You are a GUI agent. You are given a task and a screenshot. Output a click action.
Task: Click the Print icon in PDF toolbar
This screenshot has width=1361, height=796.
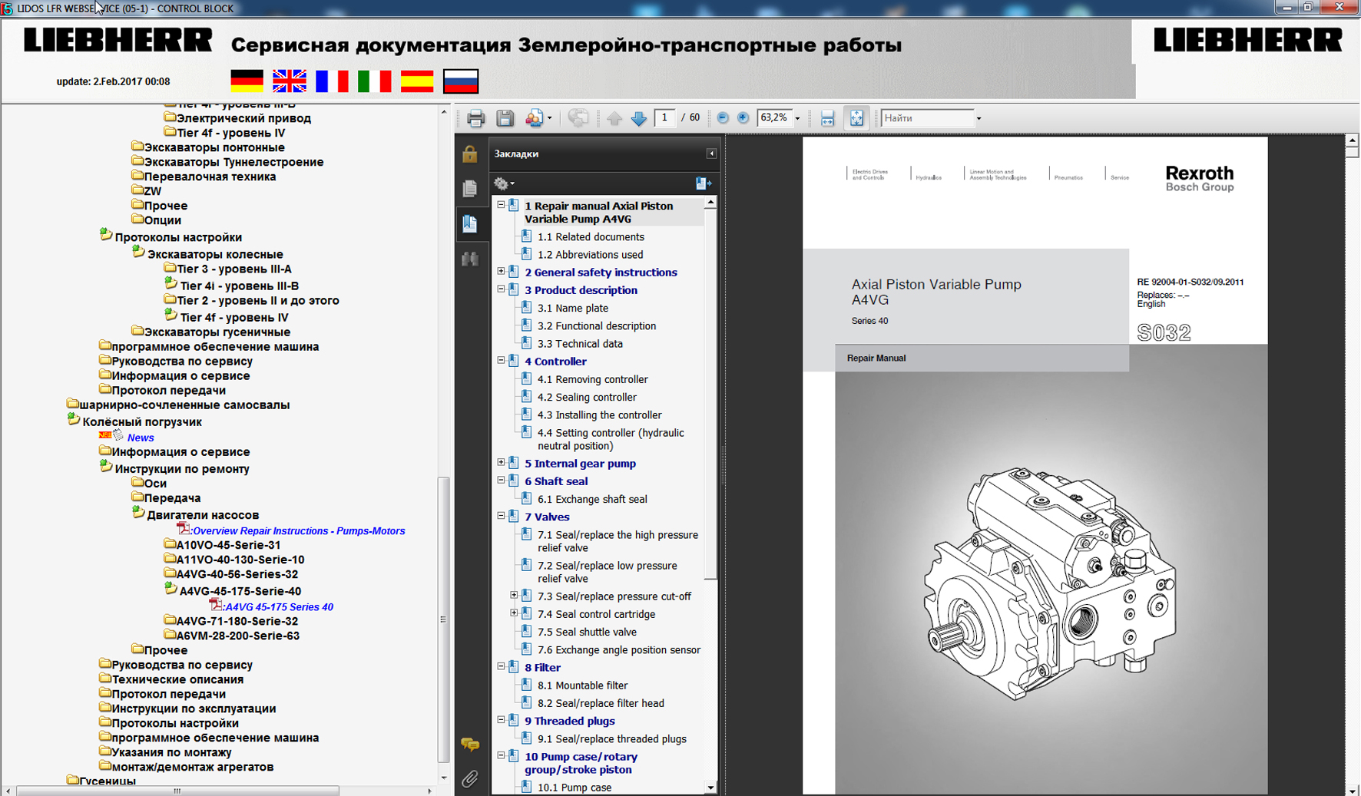click(x=475, y=118)
